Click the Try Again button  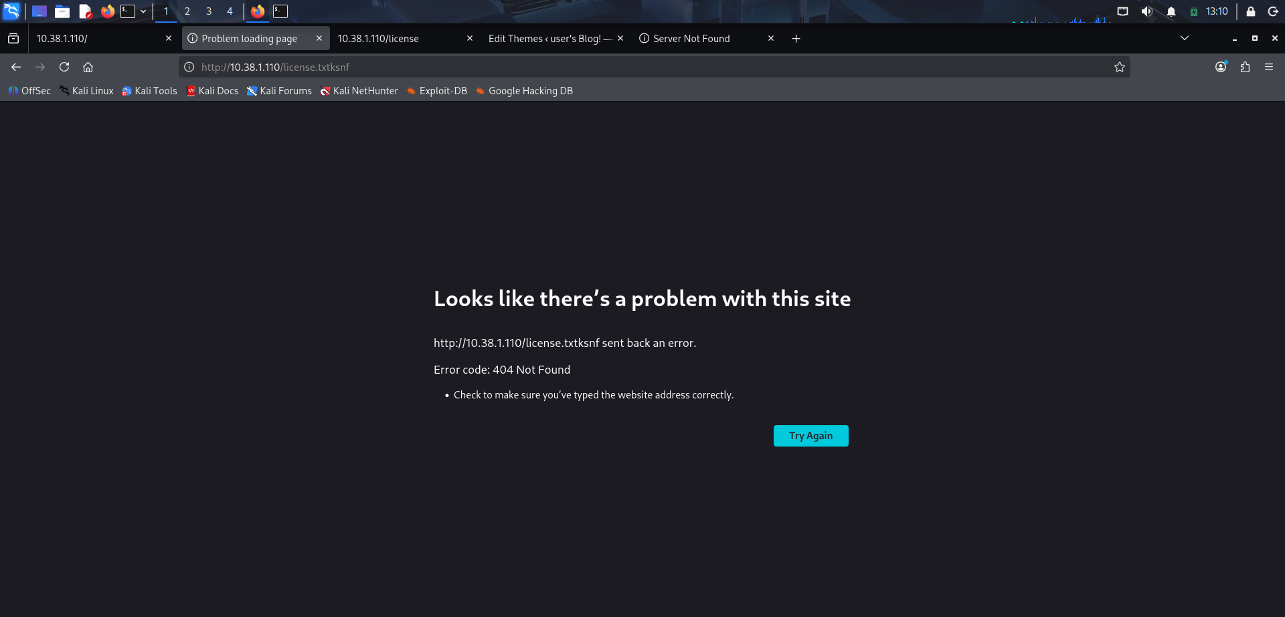click(x=810, y=435)
